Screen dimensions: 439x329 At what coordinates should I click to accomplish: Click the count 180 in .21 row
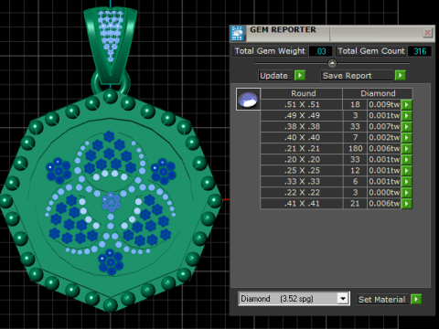pyautogui.click(x=355, y=148)
